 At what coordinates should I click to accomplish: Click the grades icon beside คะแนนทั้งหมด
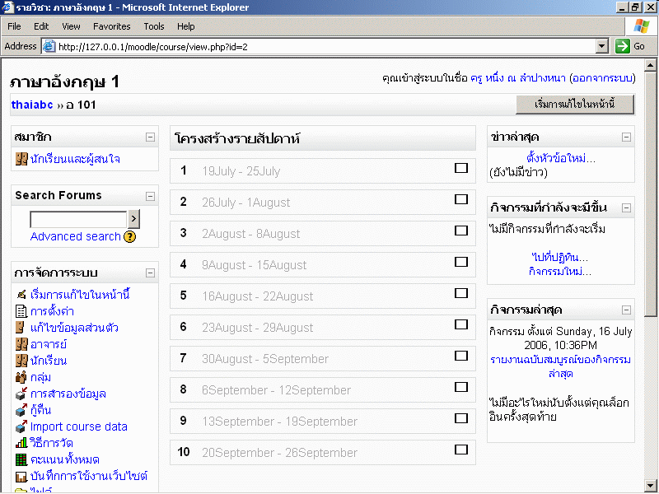[21, 459]
